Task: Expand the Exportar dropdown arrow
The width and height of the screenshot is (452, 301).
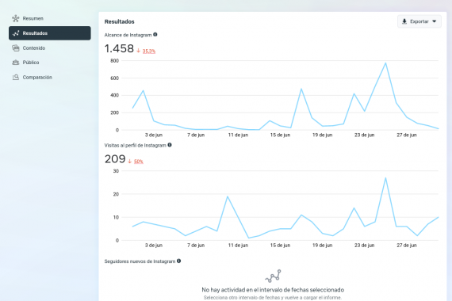Action: click(434, 21)
